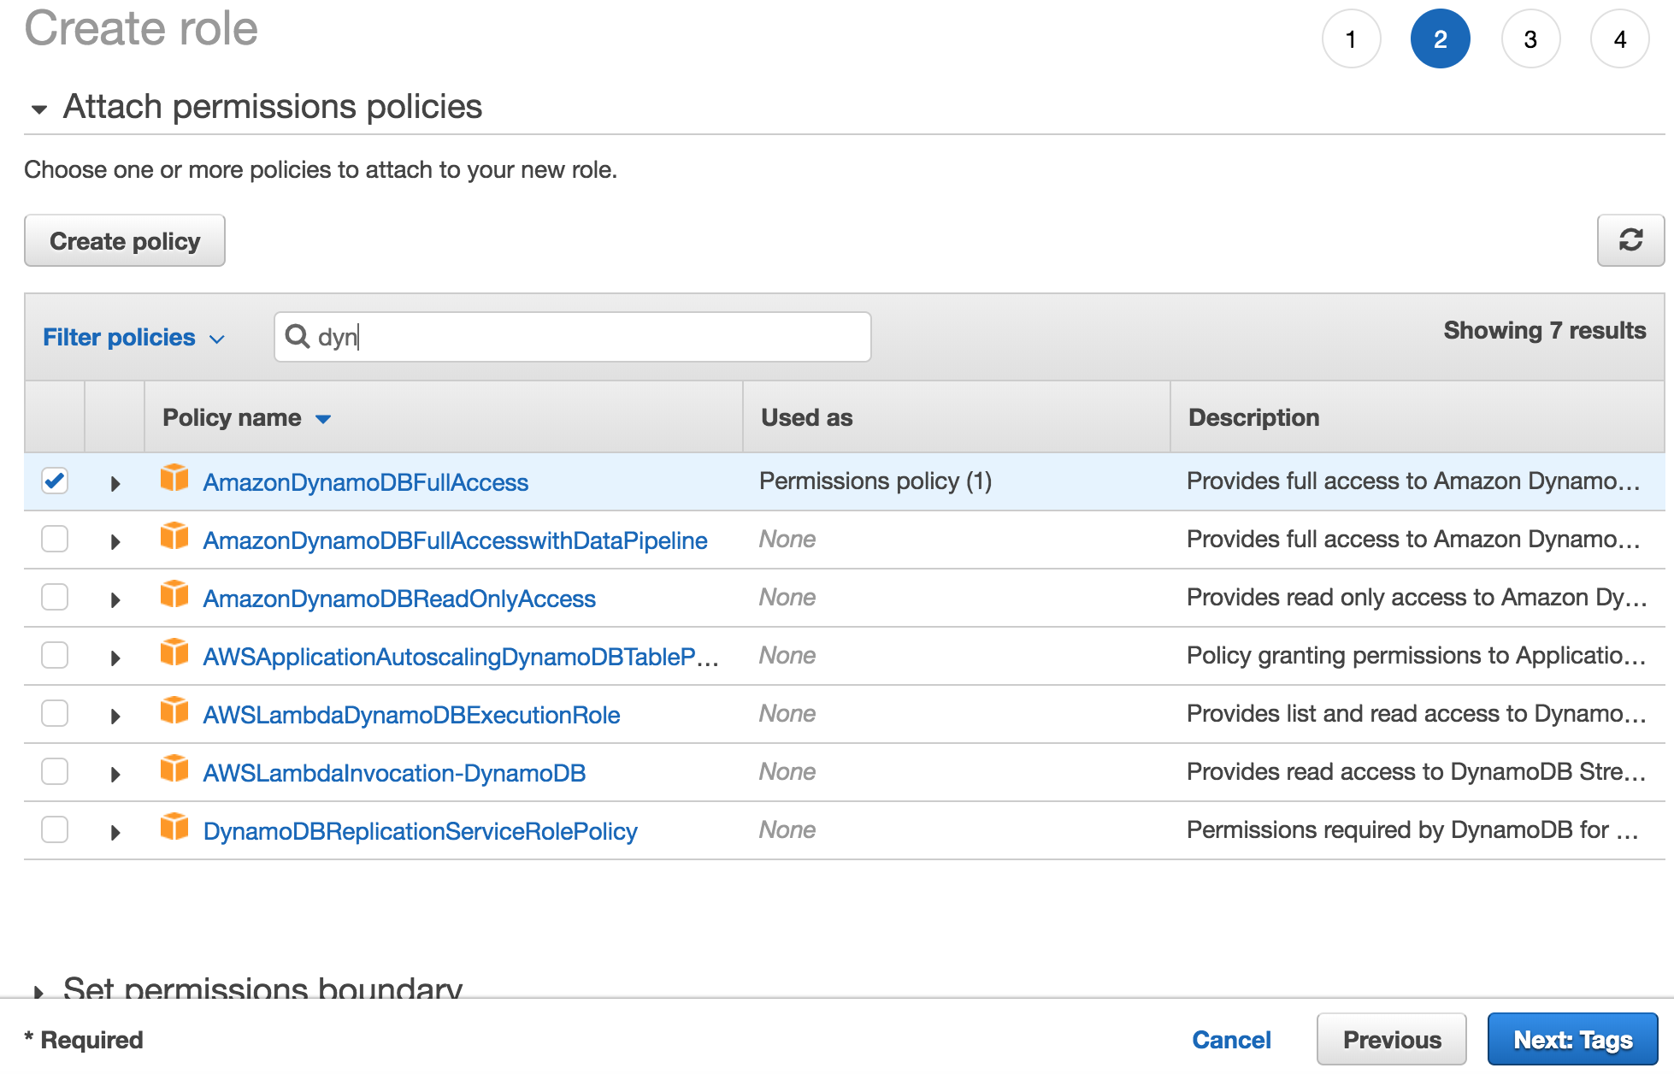1674x1074 pixels.
Task: Expand AmazonDynamoDBFullAccess row details arrow
Action: [115, 483]
